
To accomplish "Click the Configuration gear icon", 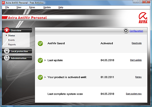I will [126, 31].
